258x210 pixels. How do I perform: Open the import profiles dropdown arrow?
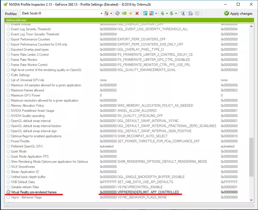coord(176,14)
